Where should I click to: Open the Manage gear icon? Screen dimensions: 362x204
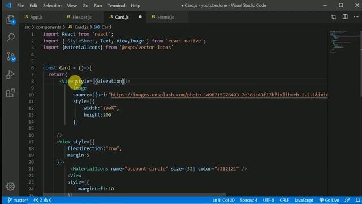point(10,186)
